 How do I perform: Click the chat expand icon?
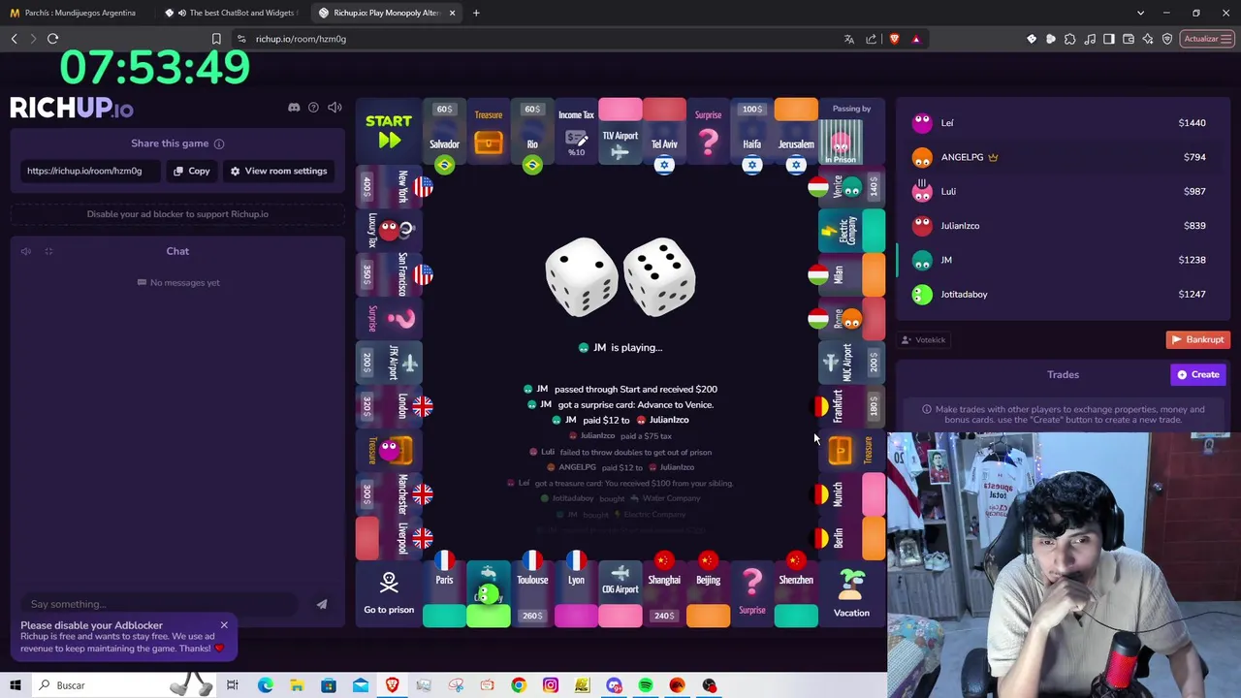[48, 251]
